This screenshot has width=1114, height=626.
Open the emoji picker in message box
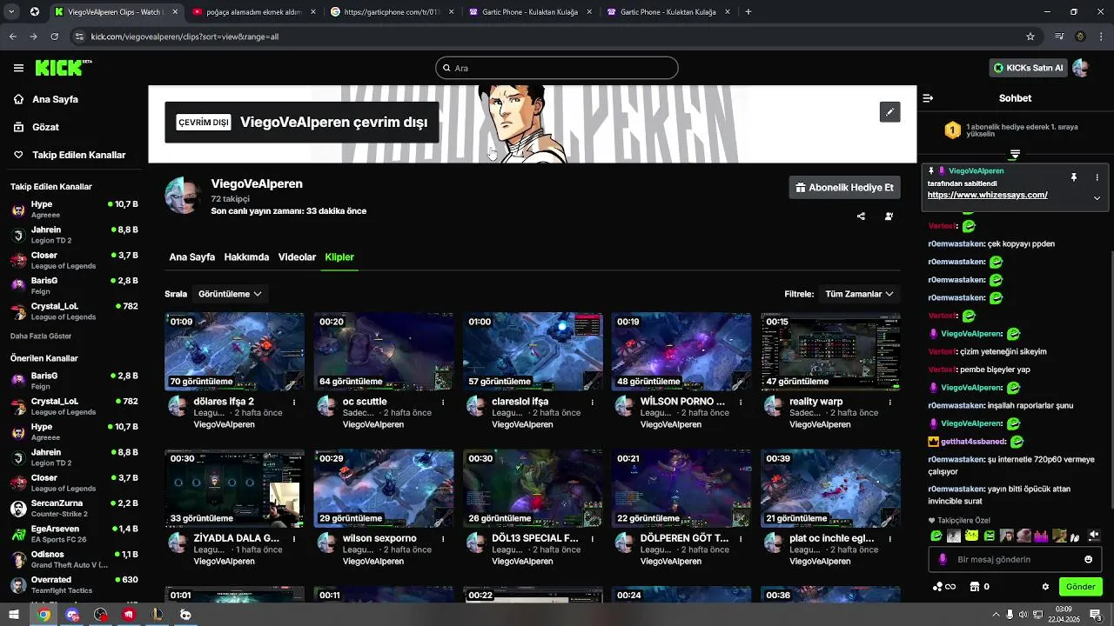point(1088,560)
